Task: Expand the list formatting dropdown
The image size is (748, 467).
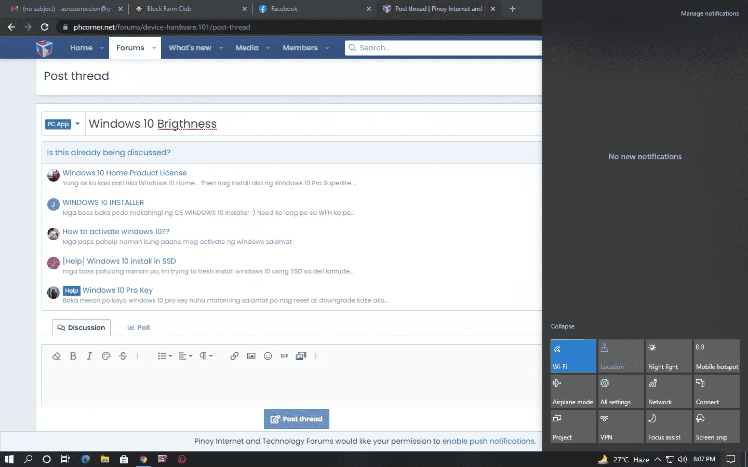Action: click(x=165, y=356)
